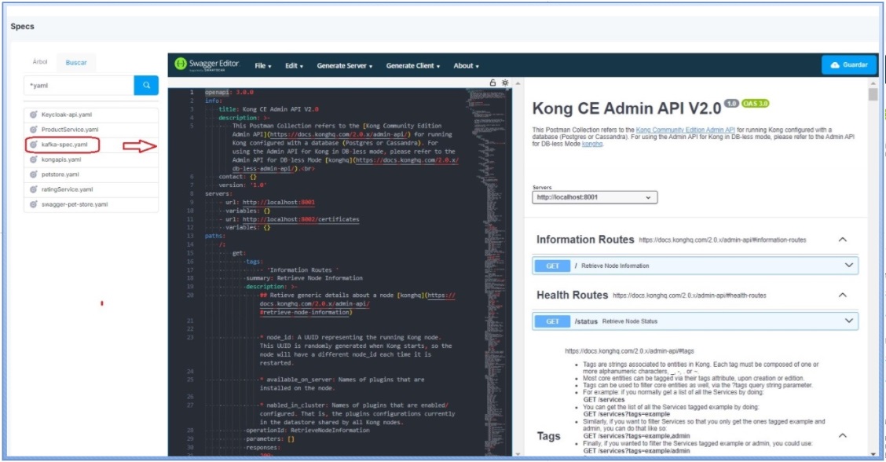Select ProductService.yaml in search results
The height and width of the screenshot is (462, 886).
click(x=69, y=130)
